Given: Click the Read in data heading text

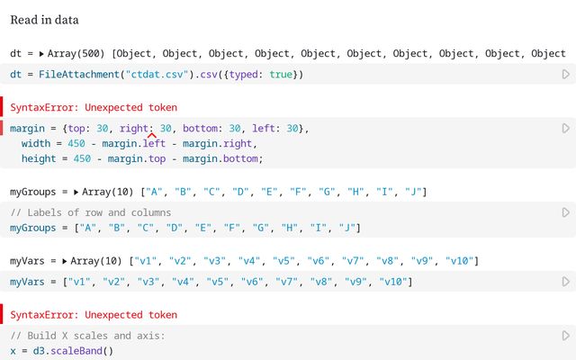Looking at the screenshot, I should point(44,20).
